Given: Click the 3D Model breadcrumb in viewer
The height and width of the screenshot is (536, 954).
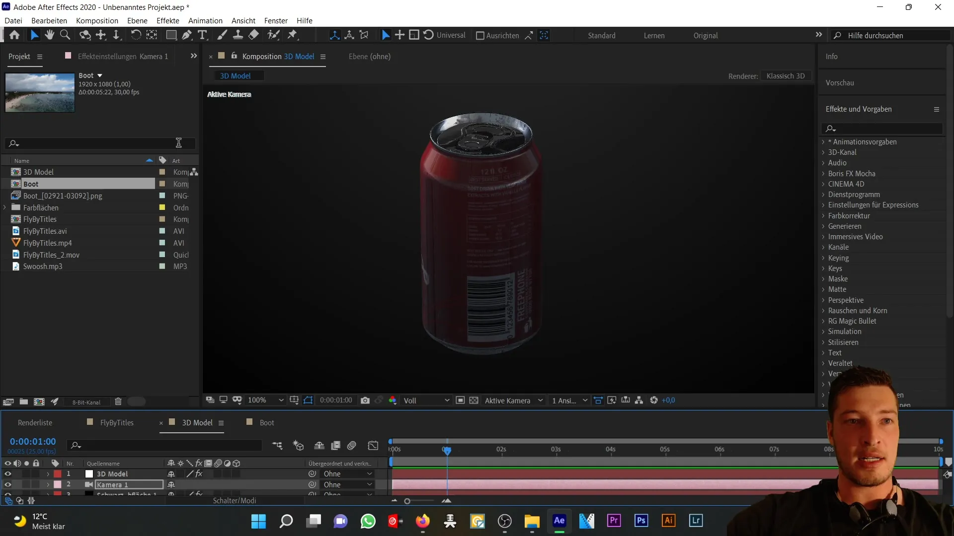Looking at the screenshot, I should [x=236, y=76].
